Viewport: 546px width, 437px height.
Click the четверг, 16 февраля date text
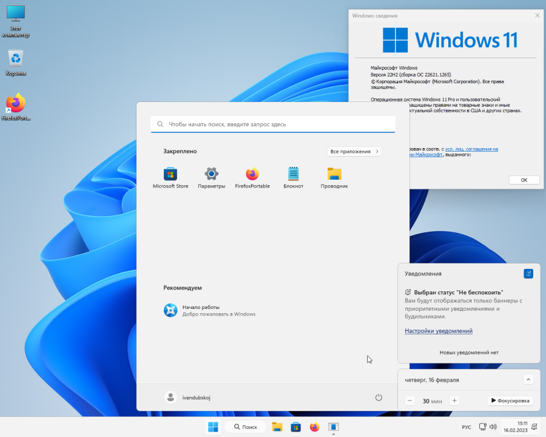(431, 380)
